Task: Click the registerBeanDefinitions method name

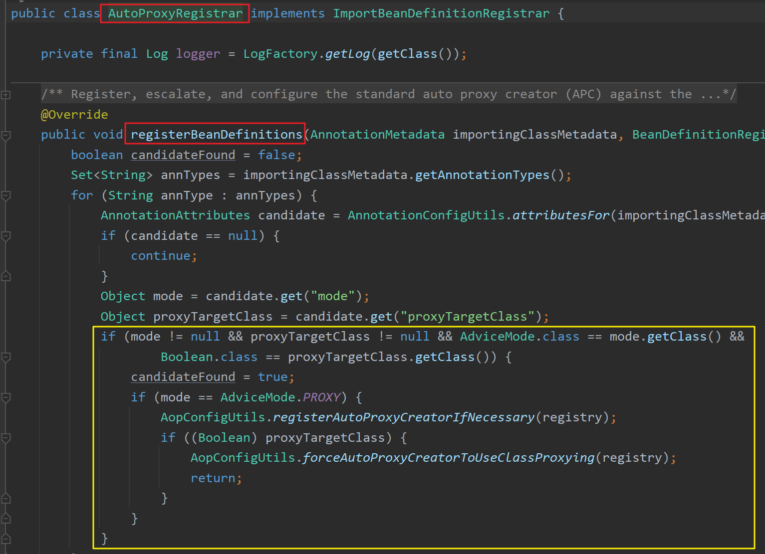Action: pyautogui.click(x=217, y=135)
